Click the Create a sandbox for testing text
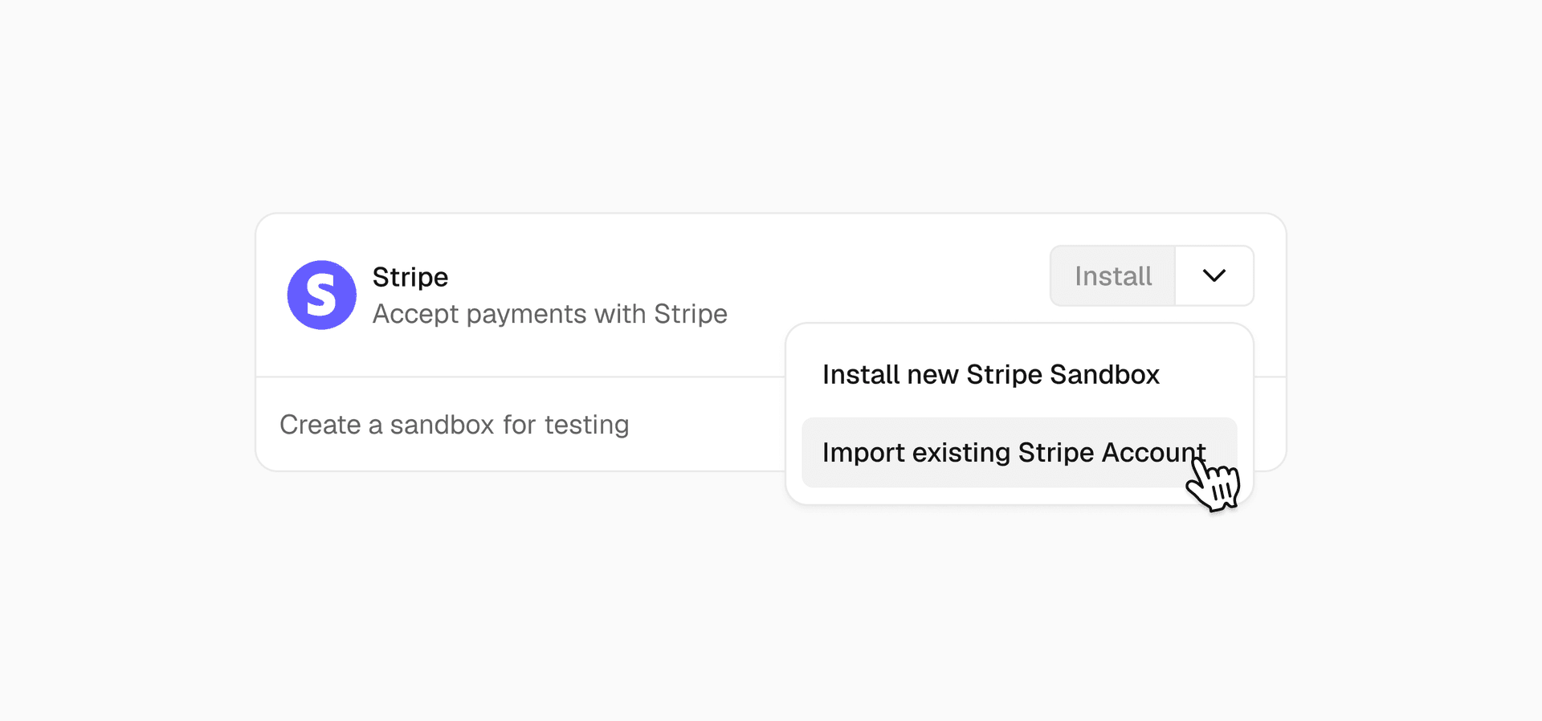 [x=454, y=425]
